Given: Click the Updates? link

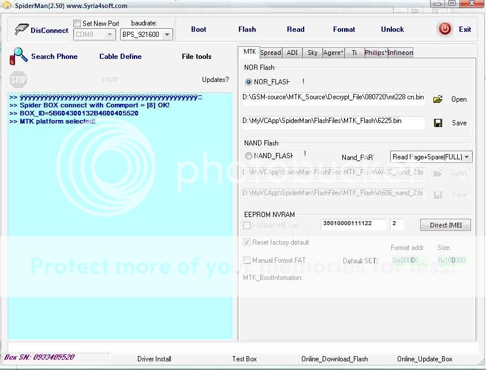Looking at the screenshot, I should pos(215,80).
